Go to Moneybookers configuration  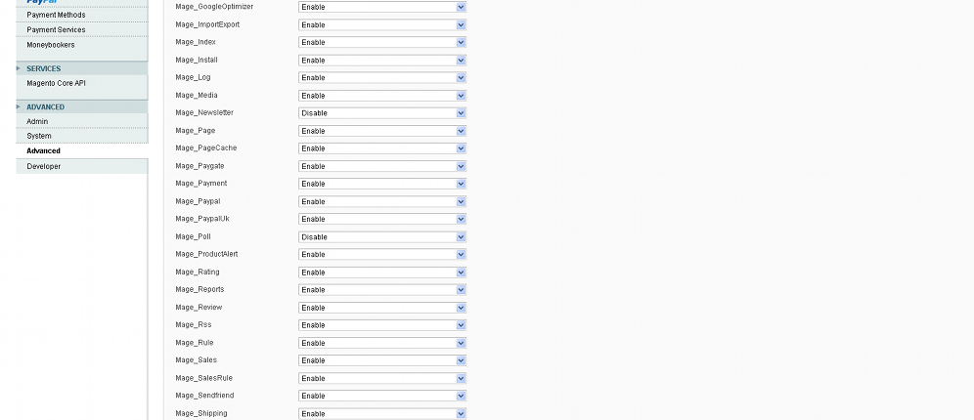click(x=50, y=45)
